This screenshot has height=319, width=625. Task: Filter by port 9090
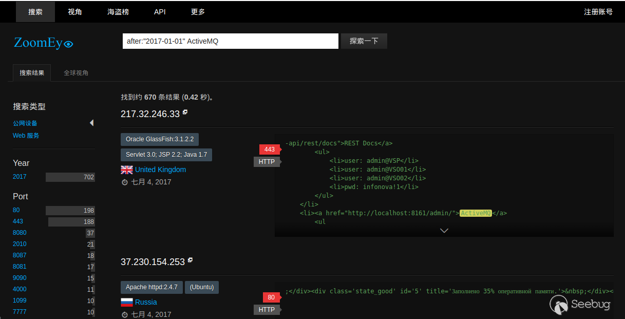(x=20, y=278)
